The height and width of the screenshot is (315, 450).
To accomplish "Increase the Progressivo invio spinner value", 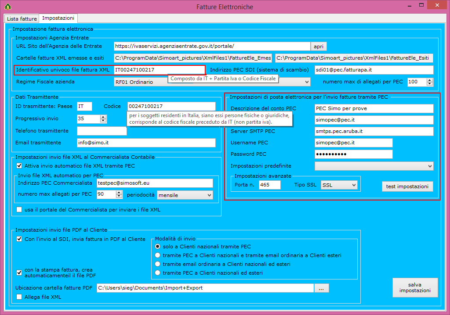I will coord(103,117).
